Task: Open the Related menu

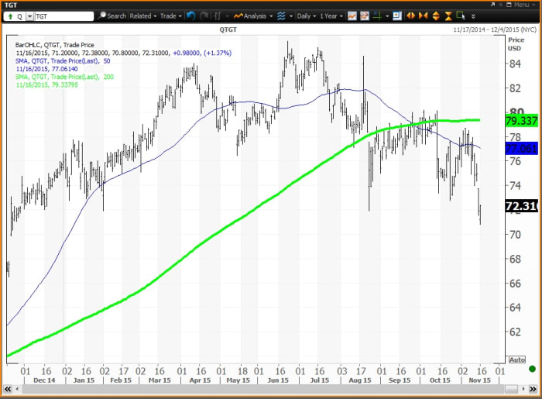Action: coord(143,16)
